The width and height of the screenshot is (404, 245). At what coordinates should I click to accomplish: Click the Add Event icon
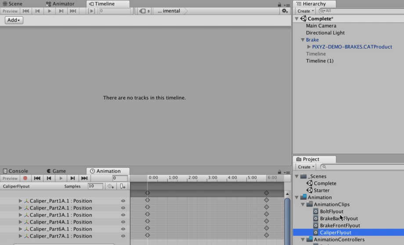(x=123, y=186)
